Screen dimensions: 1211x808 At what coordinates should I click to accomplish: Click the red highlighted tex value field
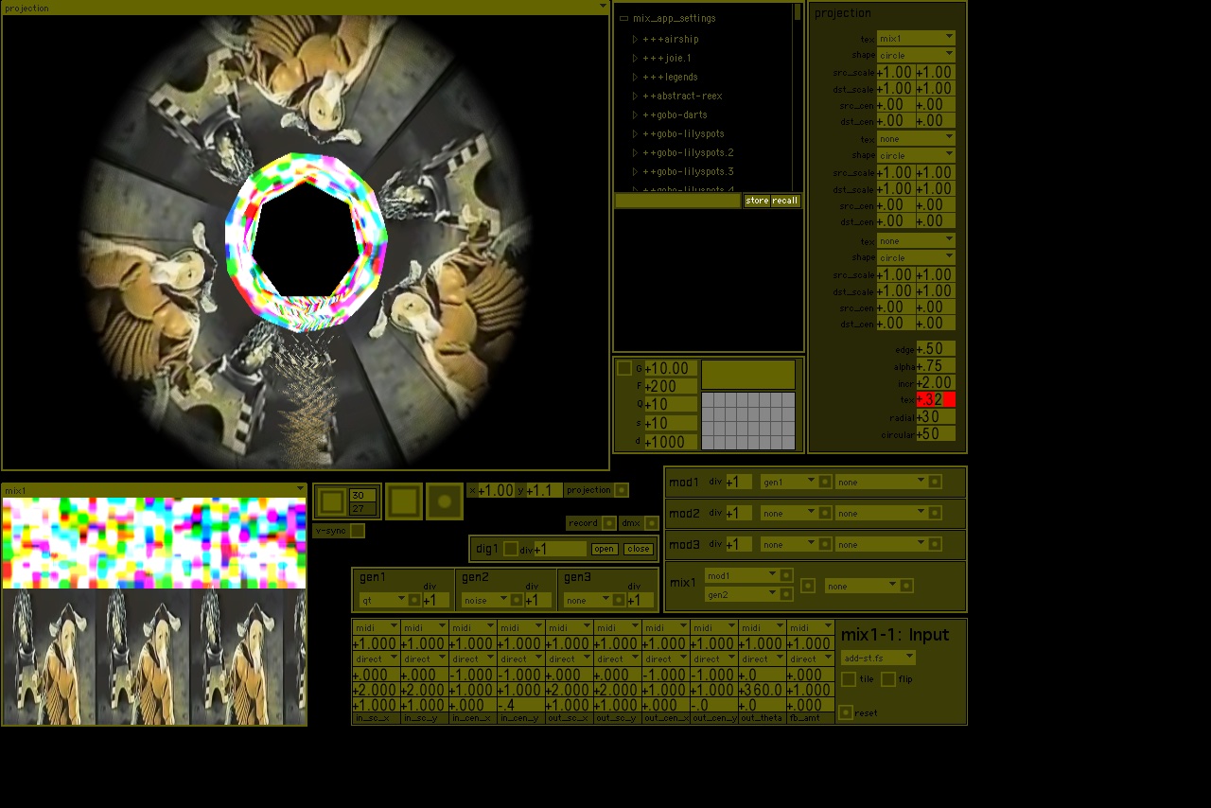pyautogui.click(x=935, y=400)
